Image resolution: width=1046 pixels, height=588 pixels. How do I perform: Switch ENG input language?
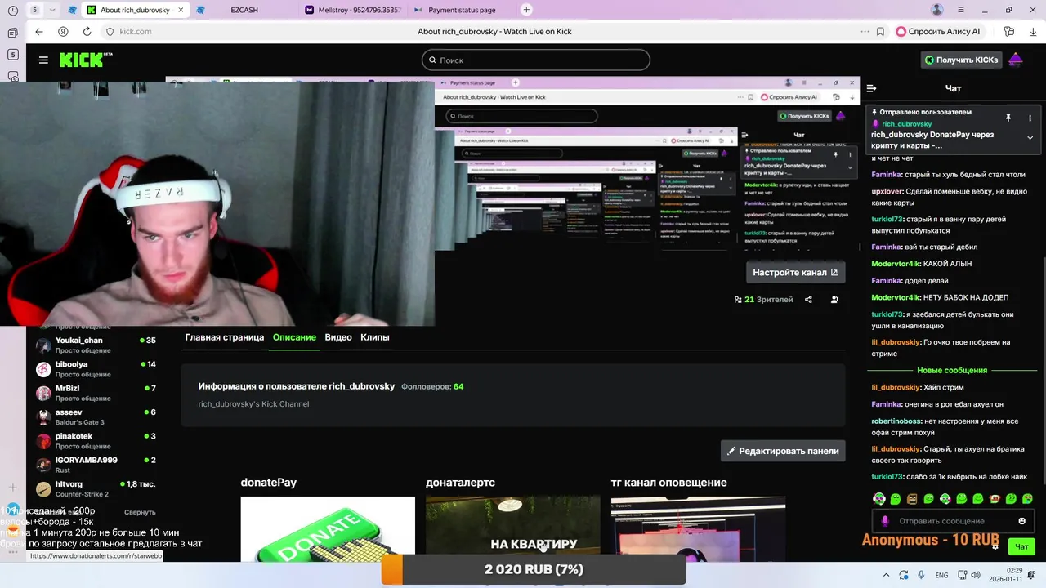(x=941, y=575)
